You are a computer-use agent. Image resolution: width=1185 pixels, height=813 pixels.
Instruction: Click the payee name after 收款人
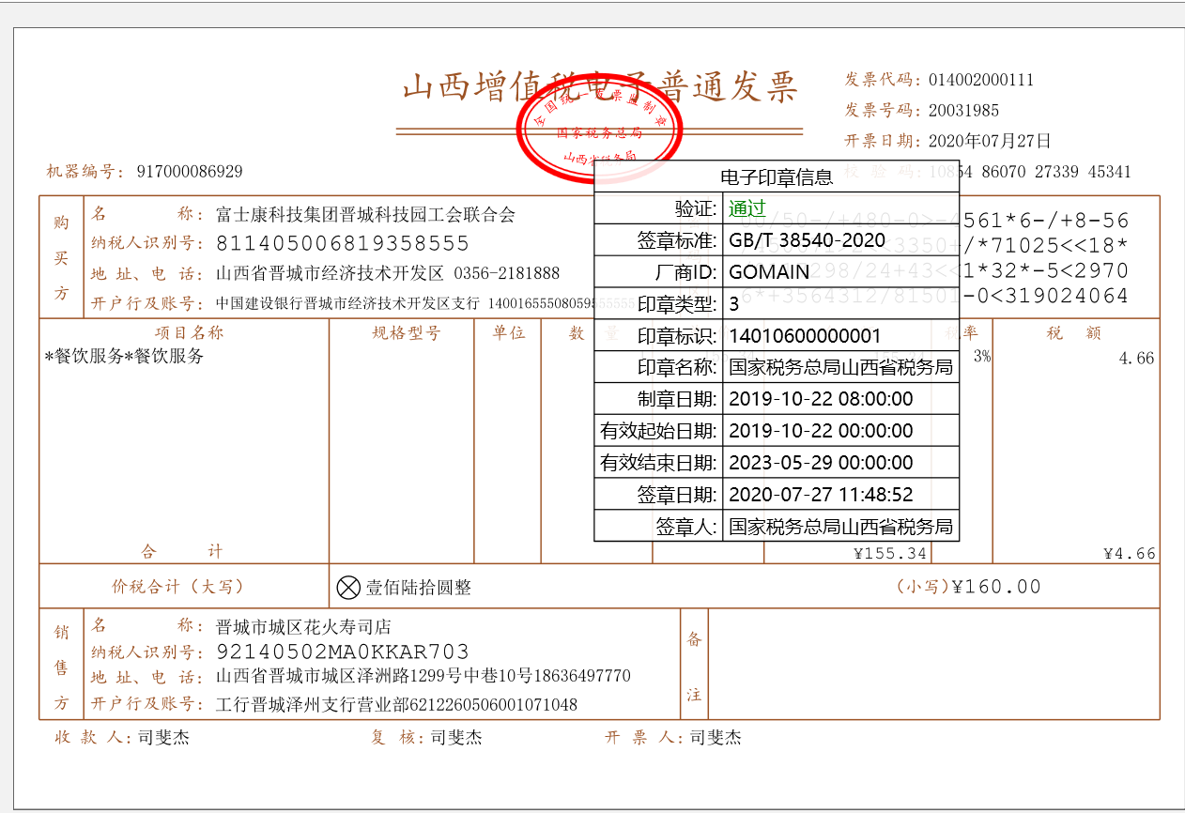pyautogui.click(x=163, y=738)
